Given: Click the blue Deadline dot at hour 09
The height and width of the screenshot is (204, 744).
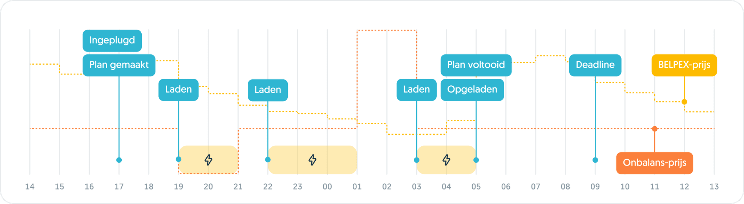Looking at the screenshot, I should pos(595,160).
